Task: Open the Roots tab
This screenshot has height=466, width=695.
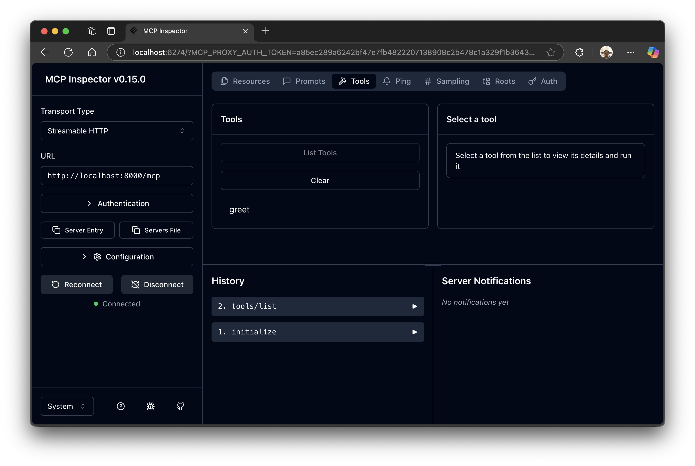Action: pos(499,81)
